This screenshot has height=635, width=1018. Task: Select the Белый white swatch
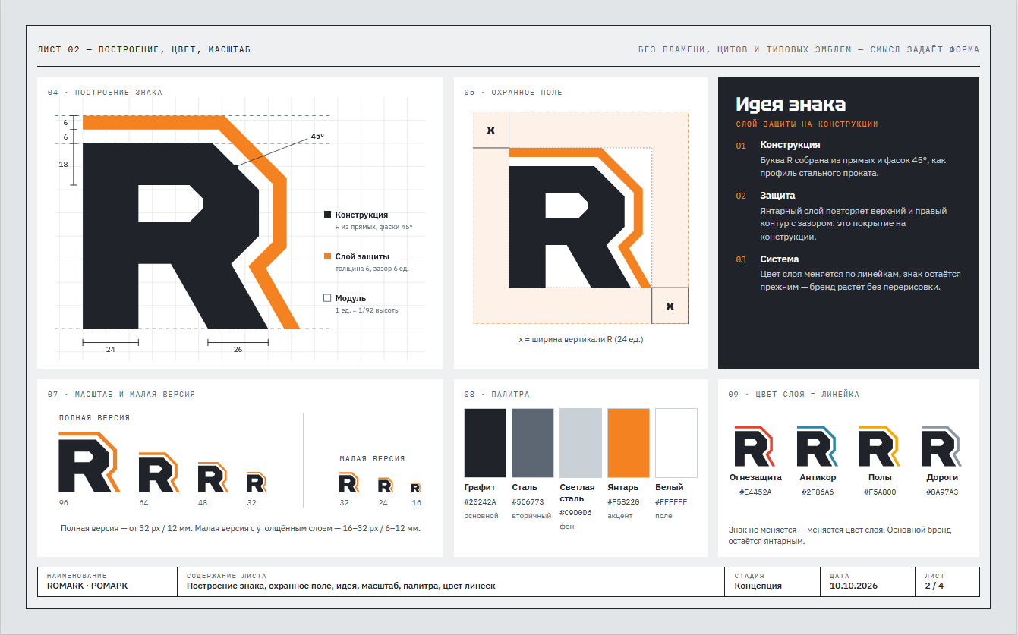(x=676, y=443)
